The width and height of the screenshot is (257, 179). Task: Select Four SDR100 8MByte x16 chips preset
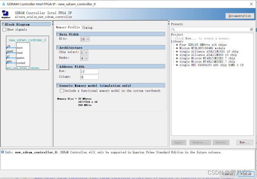[203, 45]
